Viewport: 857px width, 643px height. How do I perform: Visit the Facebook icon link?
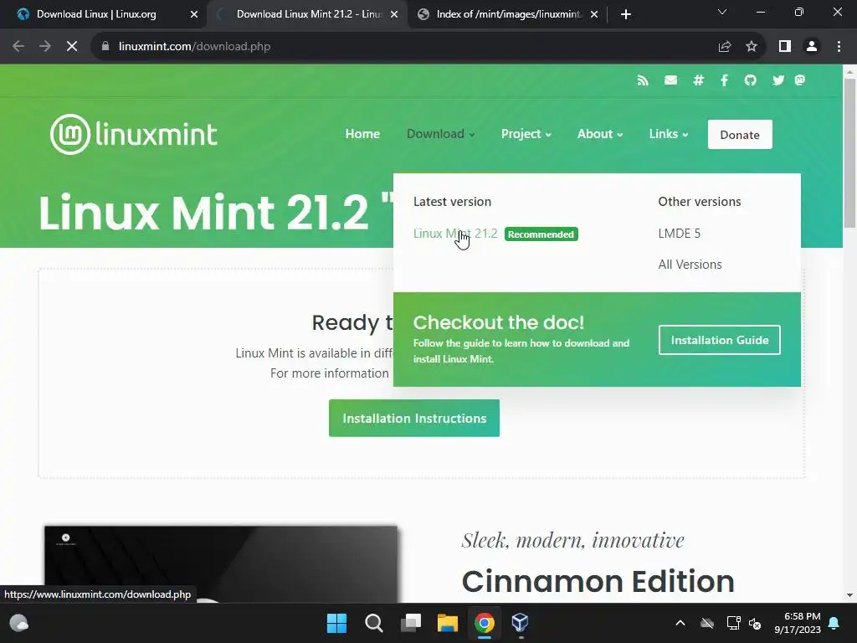(724, 80)
